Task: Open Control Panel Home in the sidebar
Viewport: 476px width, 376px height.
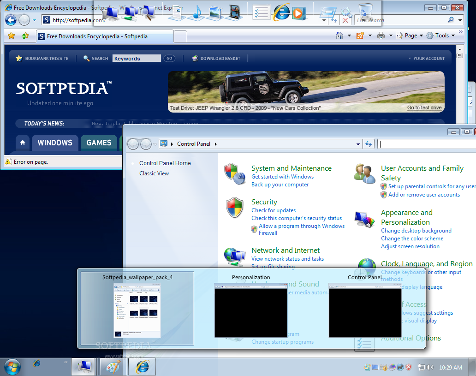Action: 165,163
